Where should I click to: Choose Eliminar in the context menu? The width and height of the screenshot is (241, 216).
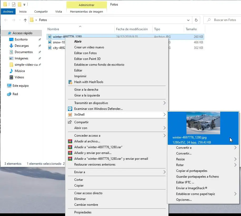[80, 199]
